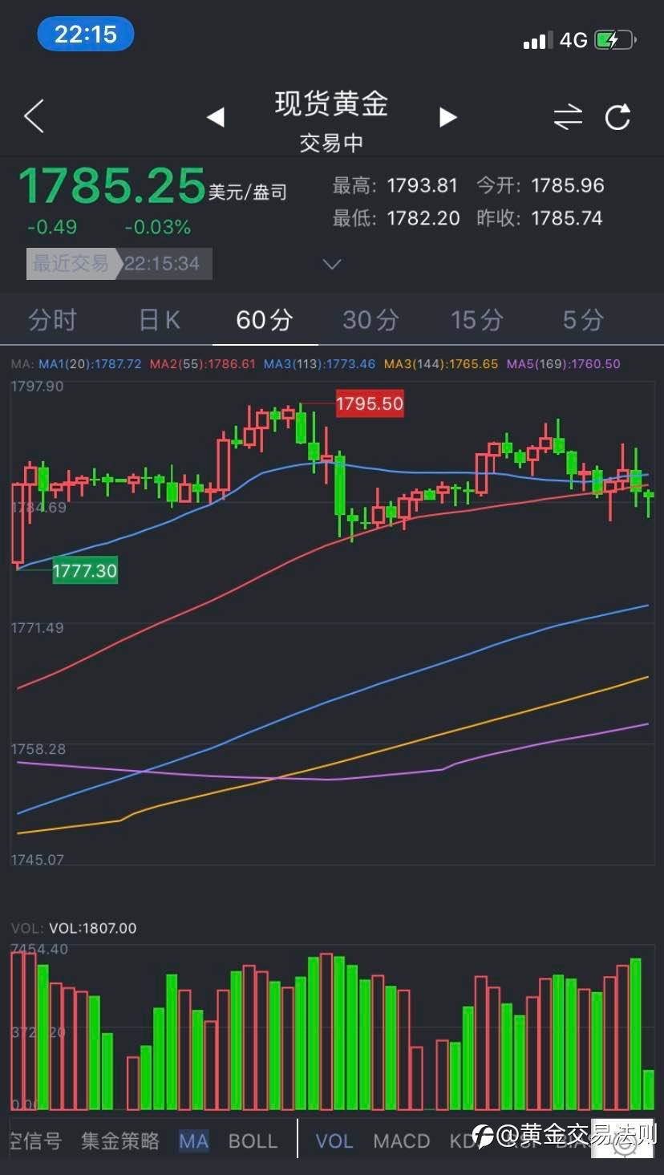Tap the 最高 1793.81 high value
This screenshot has width=664, height=1175.
pyautogui.click(x=395, y=186)
